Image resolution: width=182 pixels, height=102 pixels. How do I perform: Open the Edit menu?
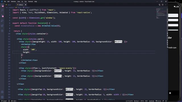tap(8, 1)
